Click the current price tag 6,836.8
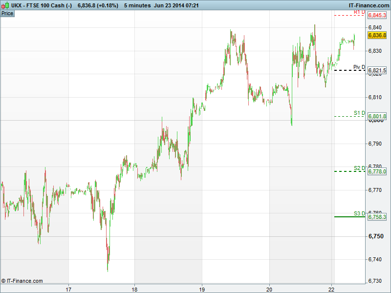This screenshot has width=391, height=293. (377, 36)
